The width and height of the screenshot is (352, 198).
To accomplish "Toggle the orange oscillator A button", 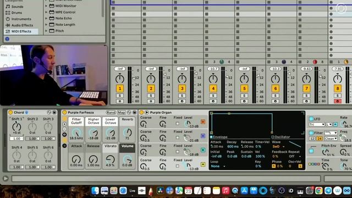I will pyautogui.click(x=203, y=122).
